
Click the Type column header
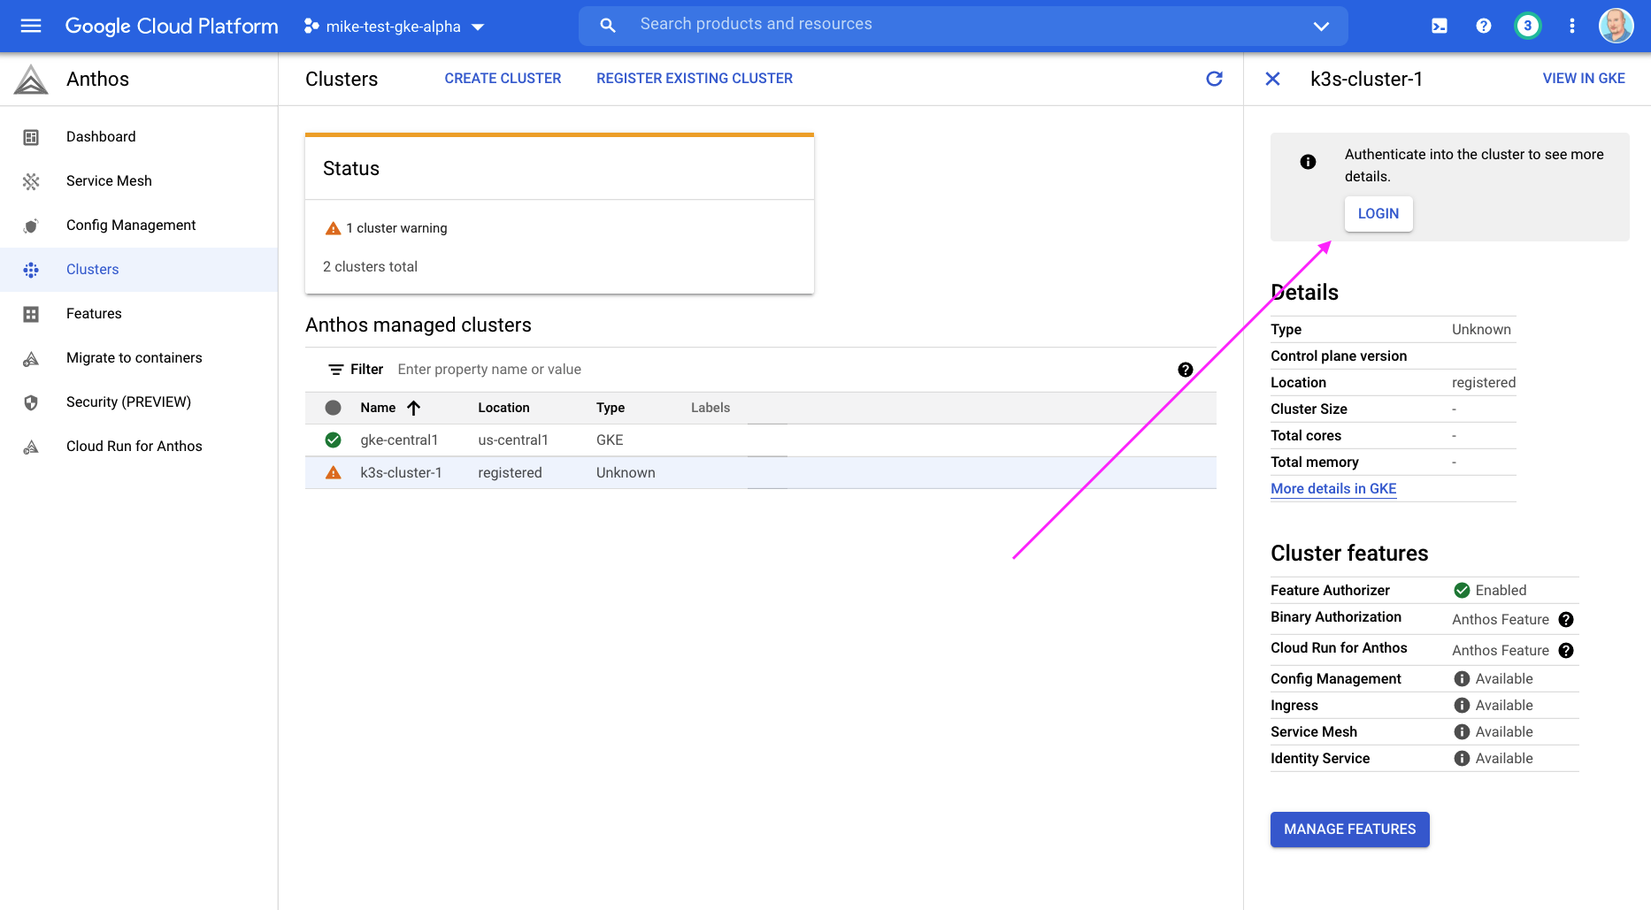point(610,408)
